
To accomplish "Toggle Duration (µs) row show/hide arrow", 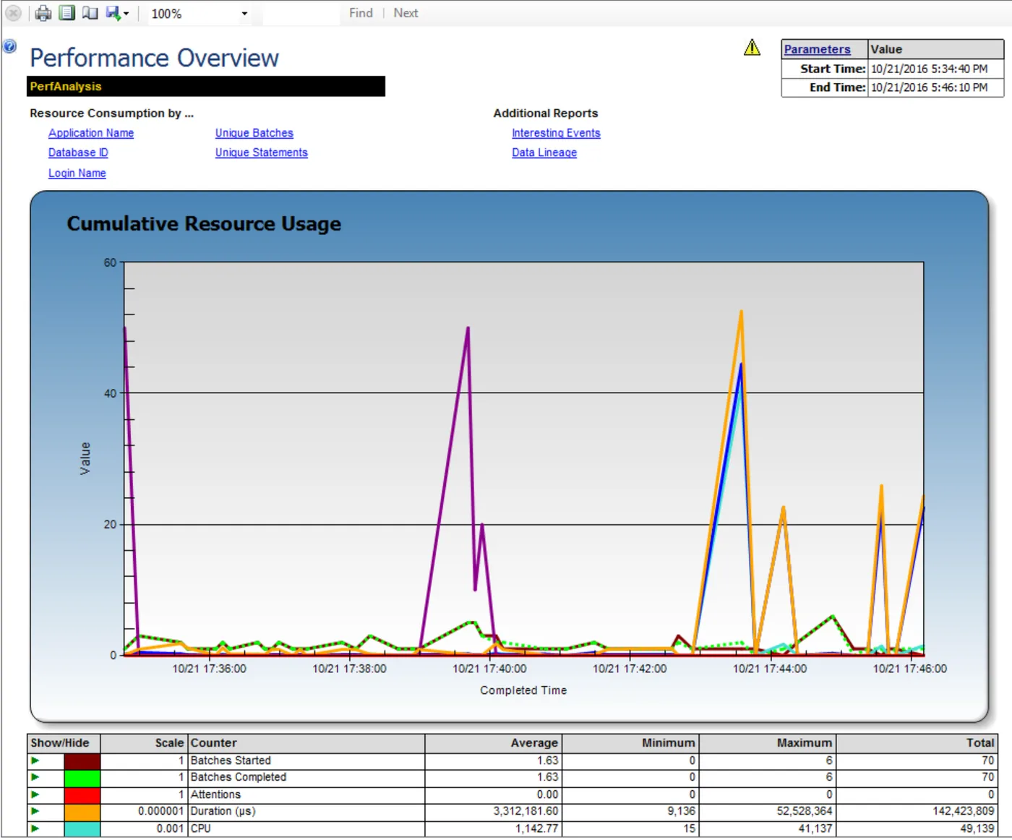I will (35, 811).
